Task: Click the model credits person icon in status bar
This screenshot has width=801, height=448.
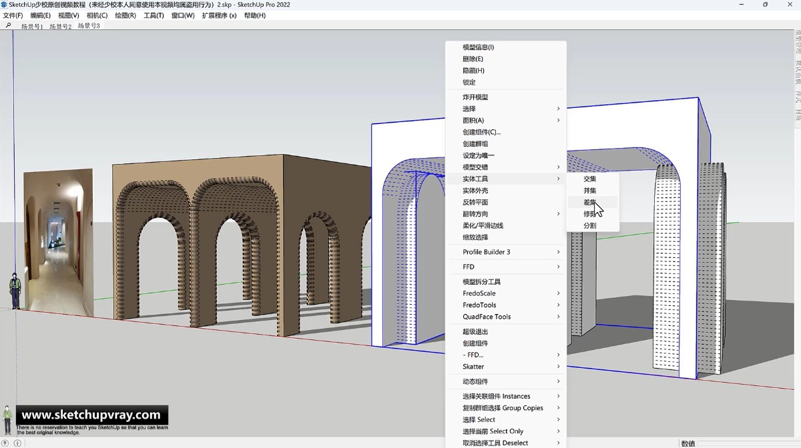Action: click(x=18, y=443)
